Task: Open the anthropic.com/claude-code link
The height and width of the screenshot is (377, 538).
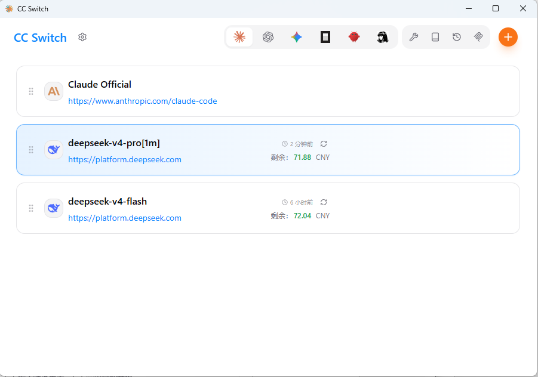Action: (x=142, y=101)
